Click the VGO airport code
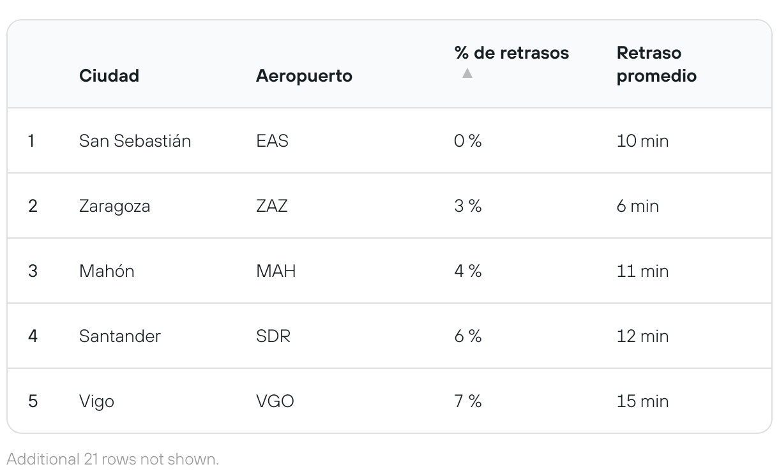 (x=275, y=401)
